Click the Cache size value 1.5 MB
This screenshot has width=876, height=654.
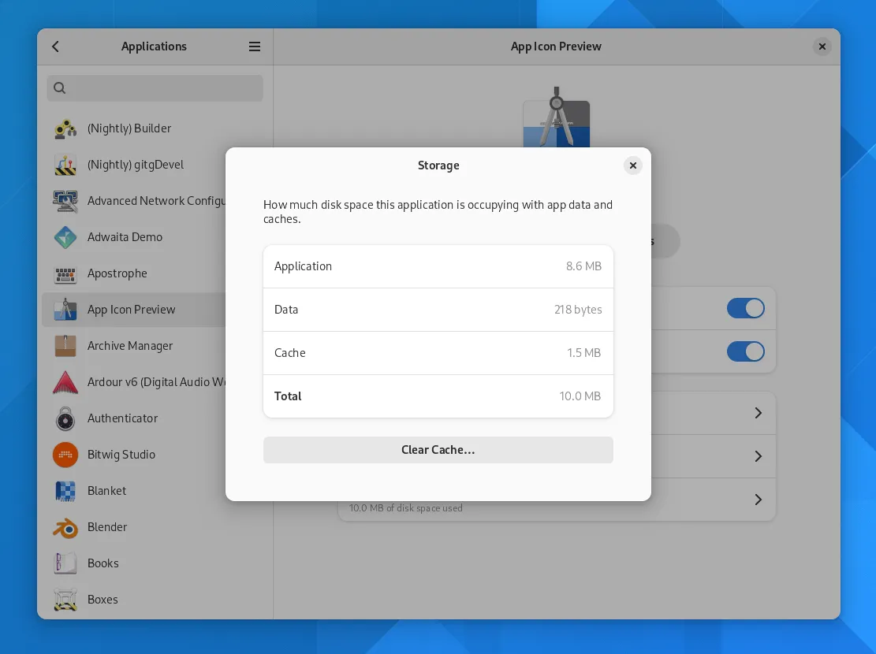coord(584,353)
